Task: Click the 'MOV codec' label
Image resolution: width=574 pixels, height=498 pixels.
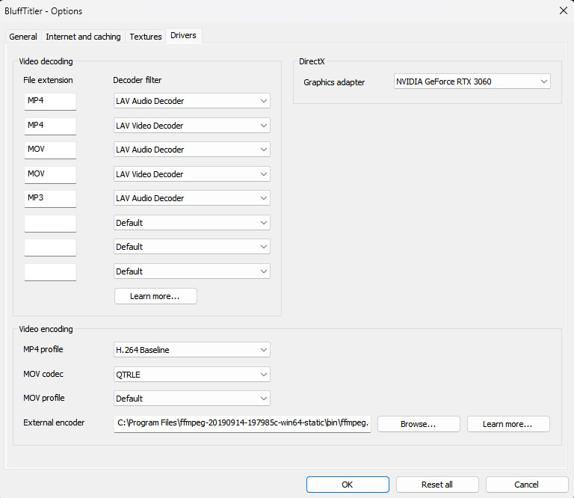Action: pos(43,374)
